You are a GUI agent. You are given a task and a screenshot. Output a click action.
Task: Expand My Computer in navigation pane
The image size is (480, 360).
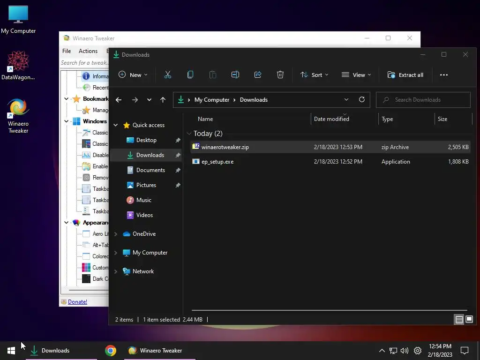point(116,253)
